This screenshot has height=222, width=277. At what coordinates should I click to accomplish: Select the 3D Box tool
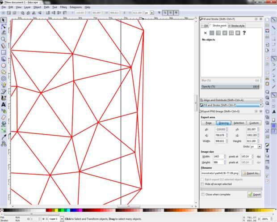click(4, 59)
